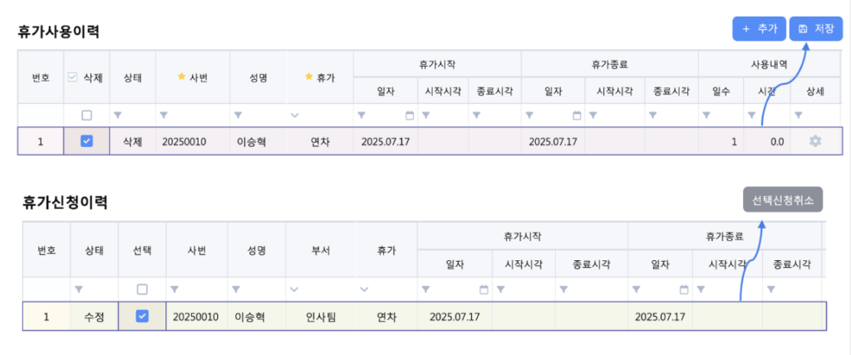The width and height of the screenshot is (851, 355).
Task: Open calendar picker for 휴가시작 일자 in 휴가사용이력
Action: [x=410, y=116]
